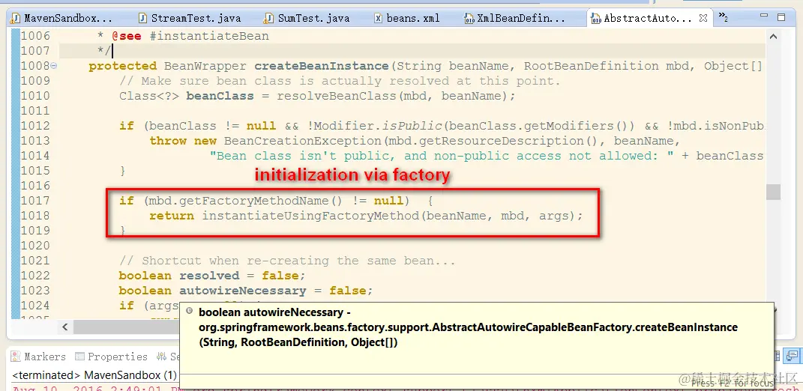Activate the AbstractAuto... editor tab

[x=647, y=19]
